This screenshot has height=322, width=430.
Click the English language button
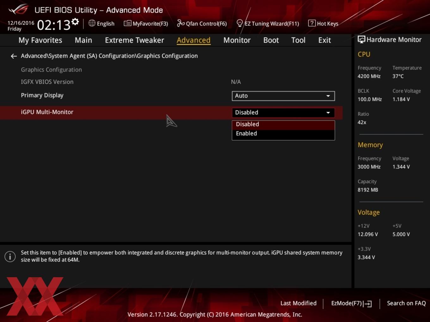(101, 23)
